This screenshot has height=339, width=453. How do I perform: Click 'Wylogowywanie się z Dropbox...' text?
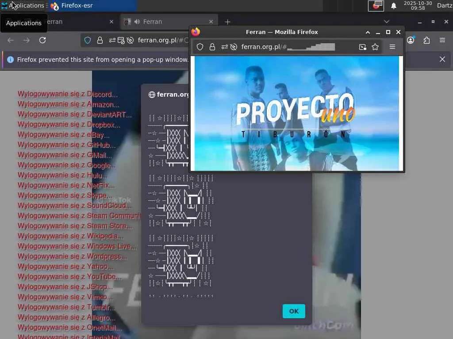pos(69,125)
